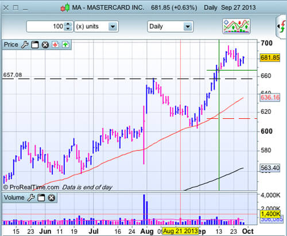Click the red down arrow in Price panel

[x=56, y=45]
